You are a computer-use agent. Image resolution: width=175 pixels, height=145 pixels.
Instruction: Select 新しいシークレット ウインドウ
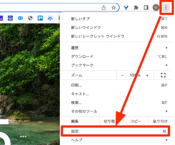pyautogui.click(x=117, y=36)
